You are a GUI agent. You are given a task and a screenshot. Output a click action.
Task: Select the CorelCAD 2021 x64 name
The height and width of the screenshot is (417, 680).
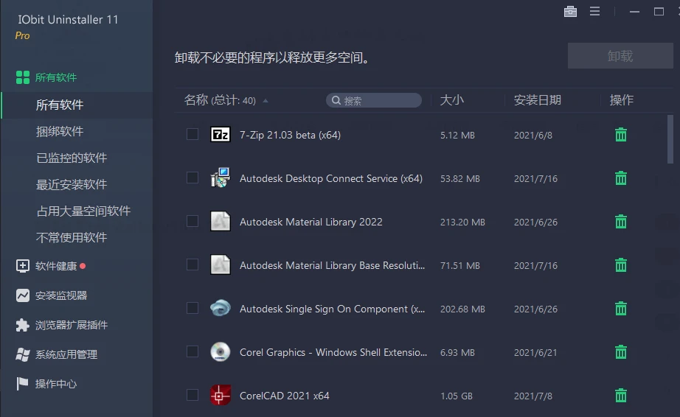click(x=285, y=396)
